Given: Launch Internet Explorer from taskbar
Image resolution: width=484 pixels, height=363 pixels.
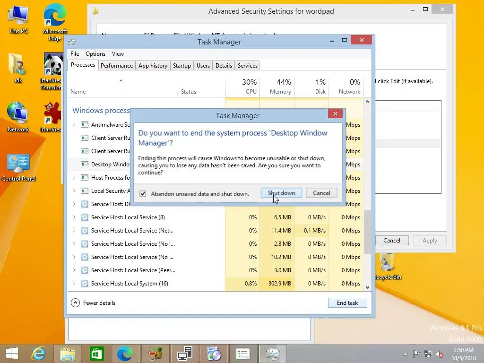Looking at the screenshot, I should tap(39, 354).
